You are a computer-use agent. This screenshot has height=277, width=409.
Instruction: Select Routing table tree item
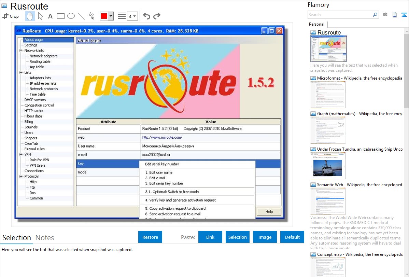[x=40, y=61]
